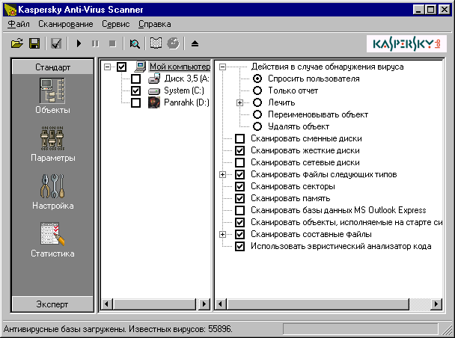455x338 pixels.
Task: Collapse the Мой компьютер tree node
Action: click(x=107, y=67)
